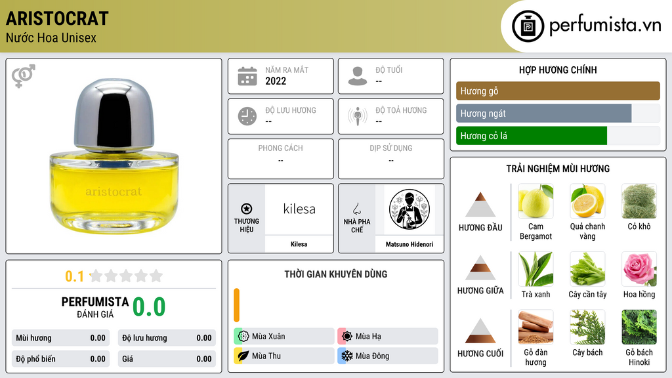Click the Hương gỗ accord bar
This screenshot has height=378, width=672.
[558, 91]
